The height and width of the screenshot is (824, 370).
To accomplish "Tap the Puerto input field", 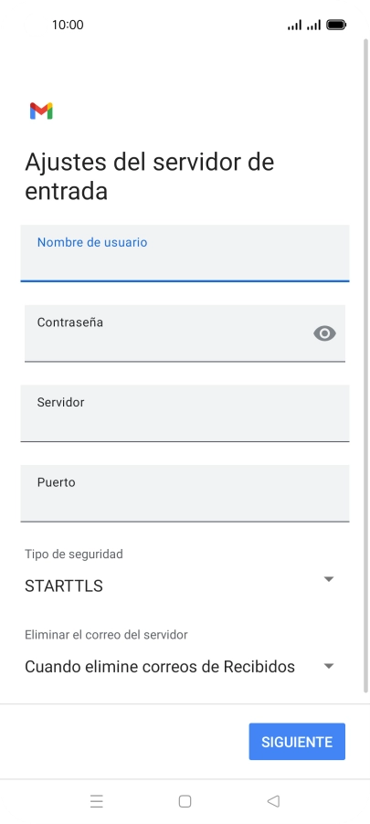I will tap(185, 493).
